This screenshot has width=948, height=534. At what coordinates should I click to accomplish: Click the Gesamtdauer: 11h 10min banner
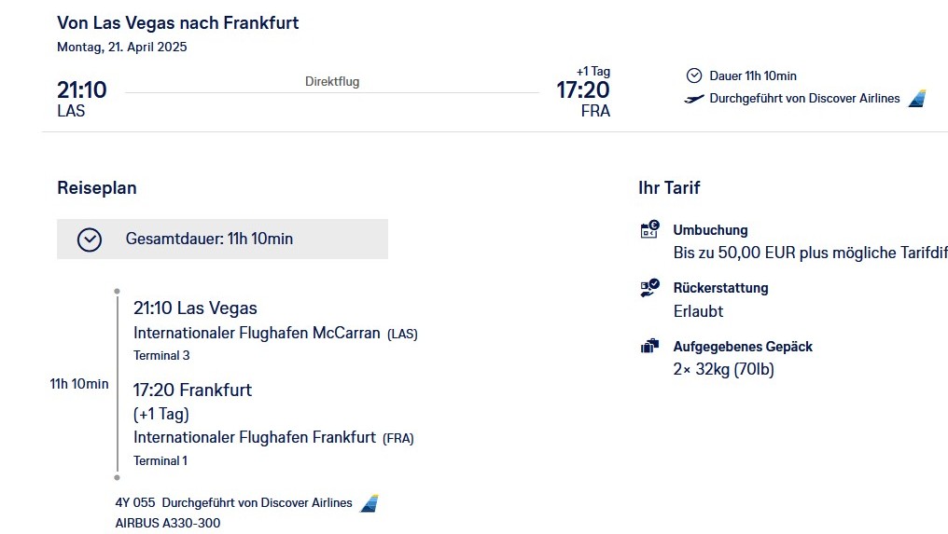(x=222, y=240)
